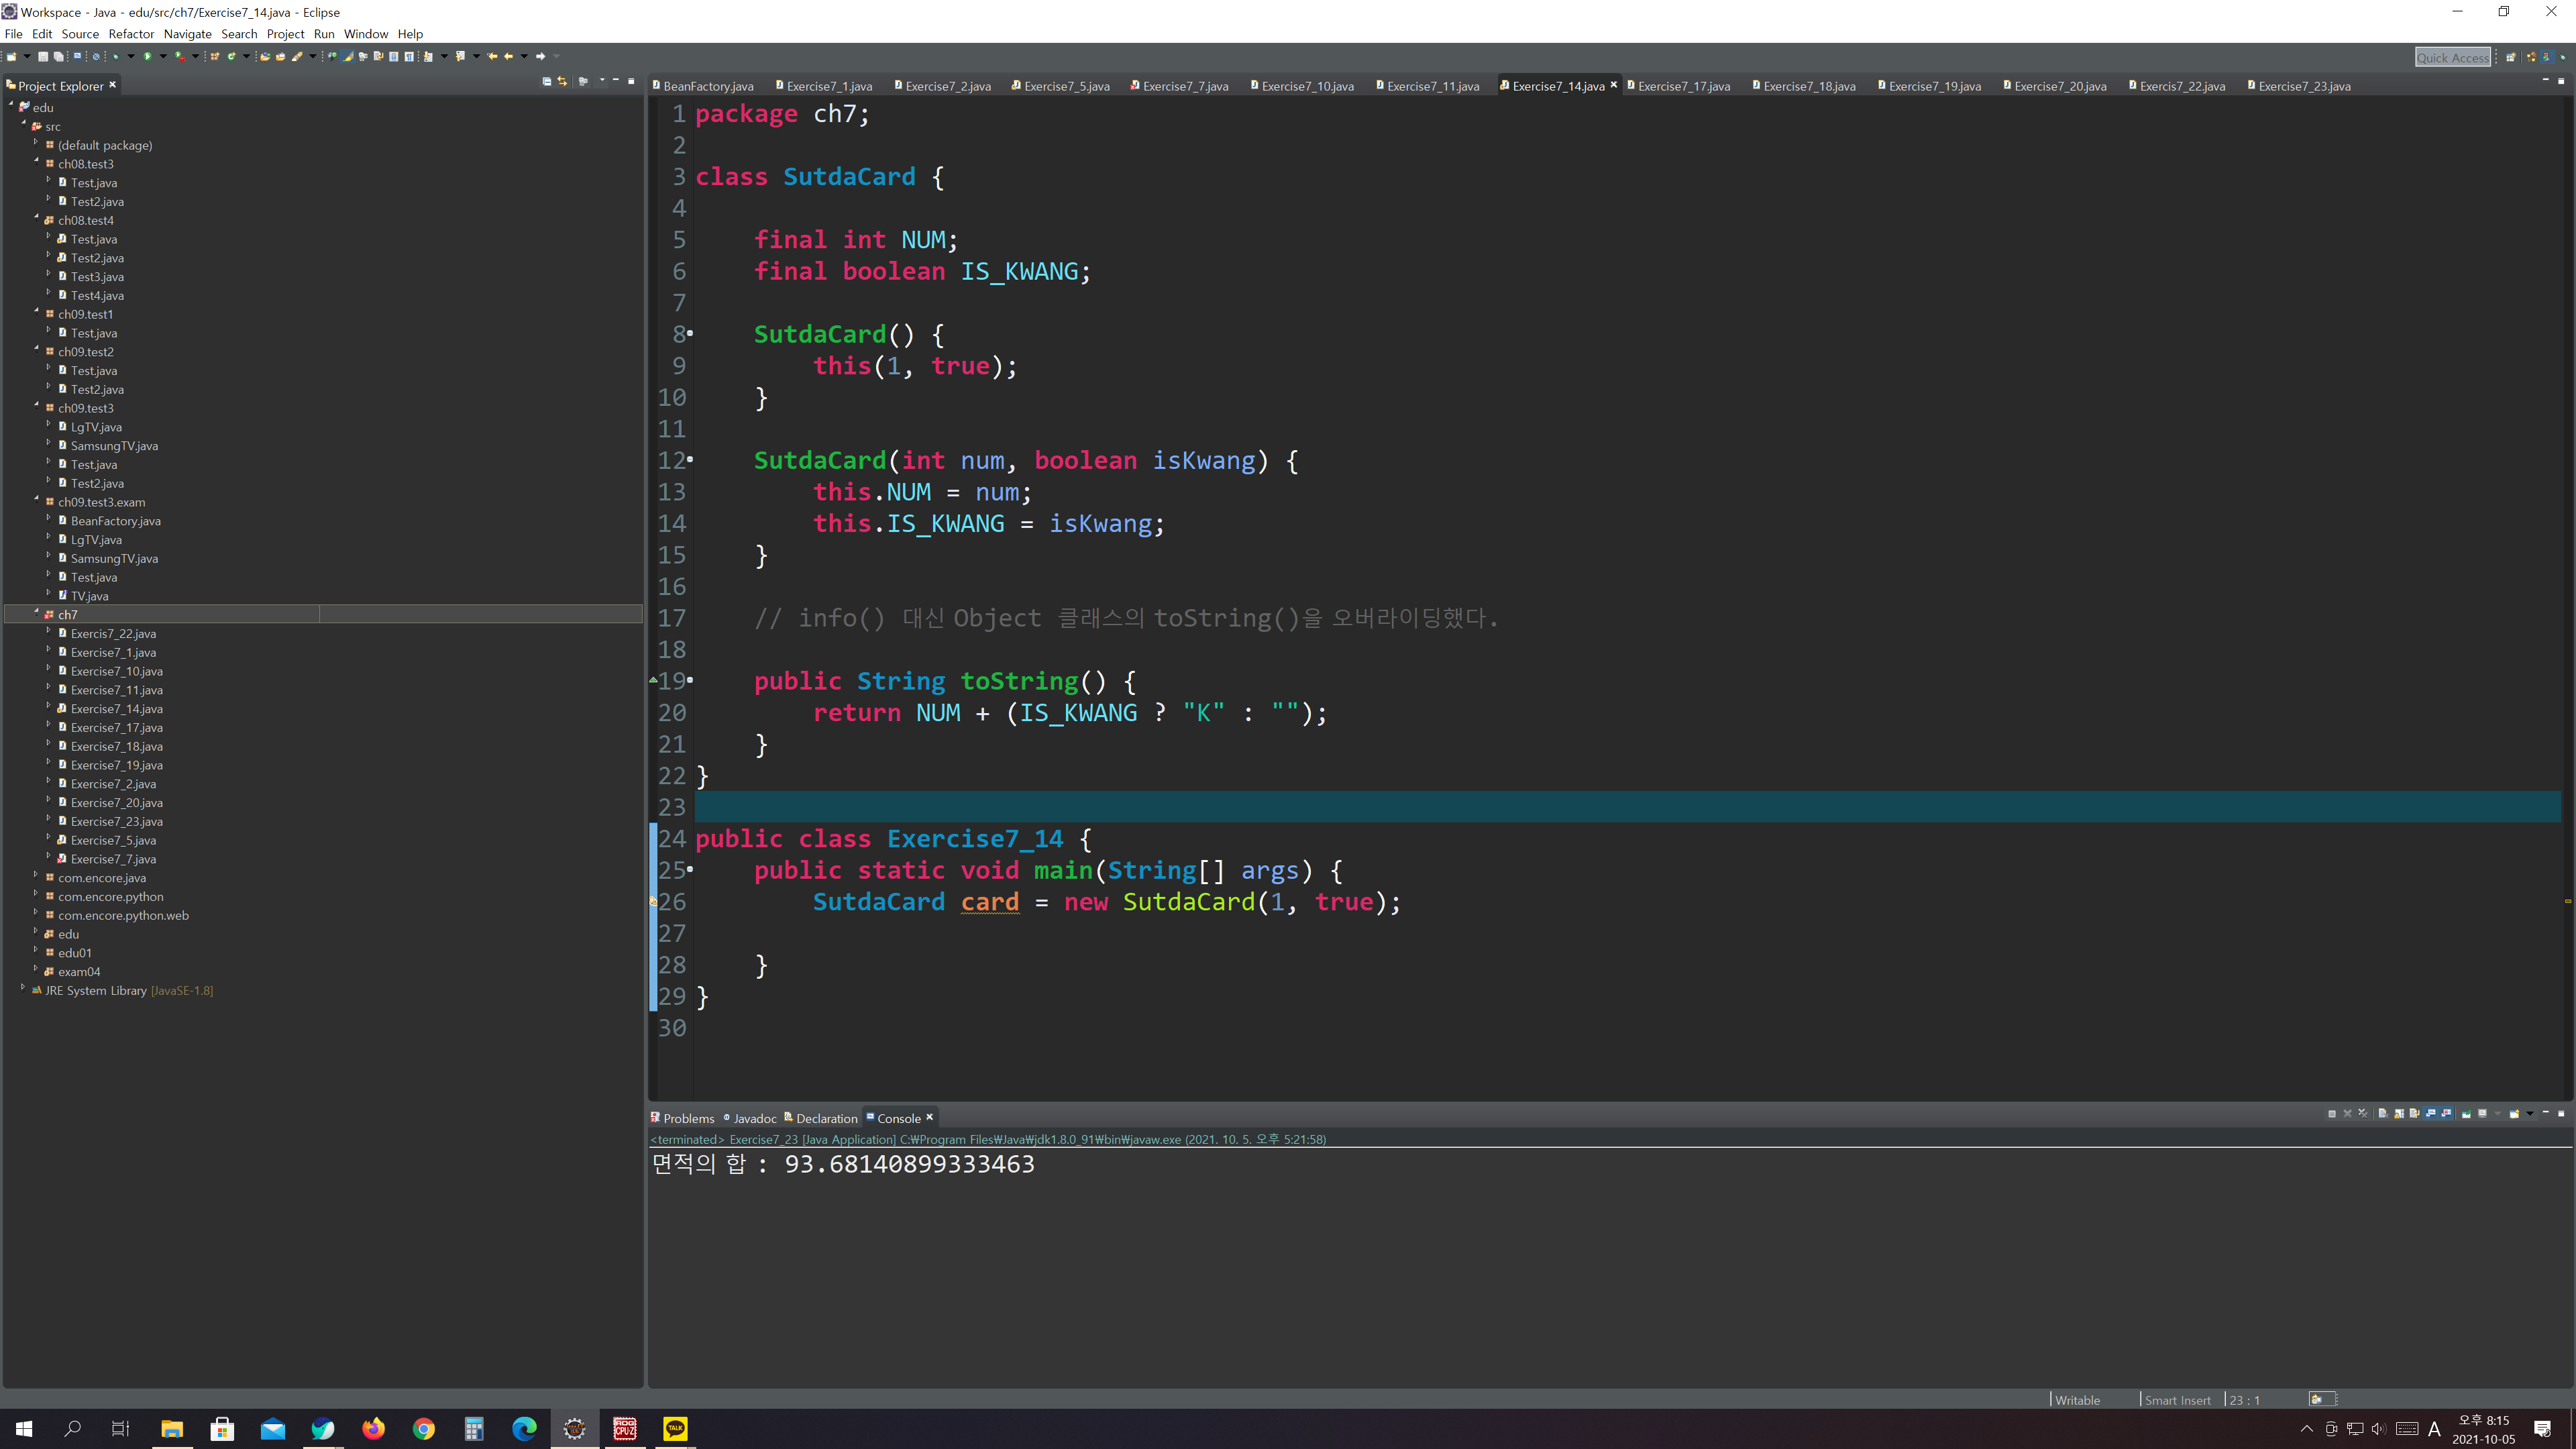
Task: Toggle Mark Occurrences highlighter in toolbar
Action: (x=347, y=56)
